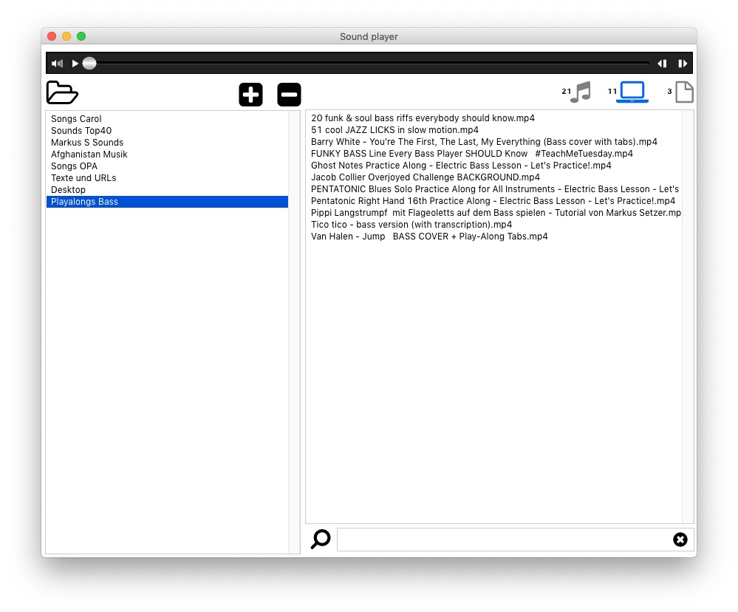This screenshot has width=738, height=612.
Task: Show documents with the page icon
Action: tap(684, 92)
